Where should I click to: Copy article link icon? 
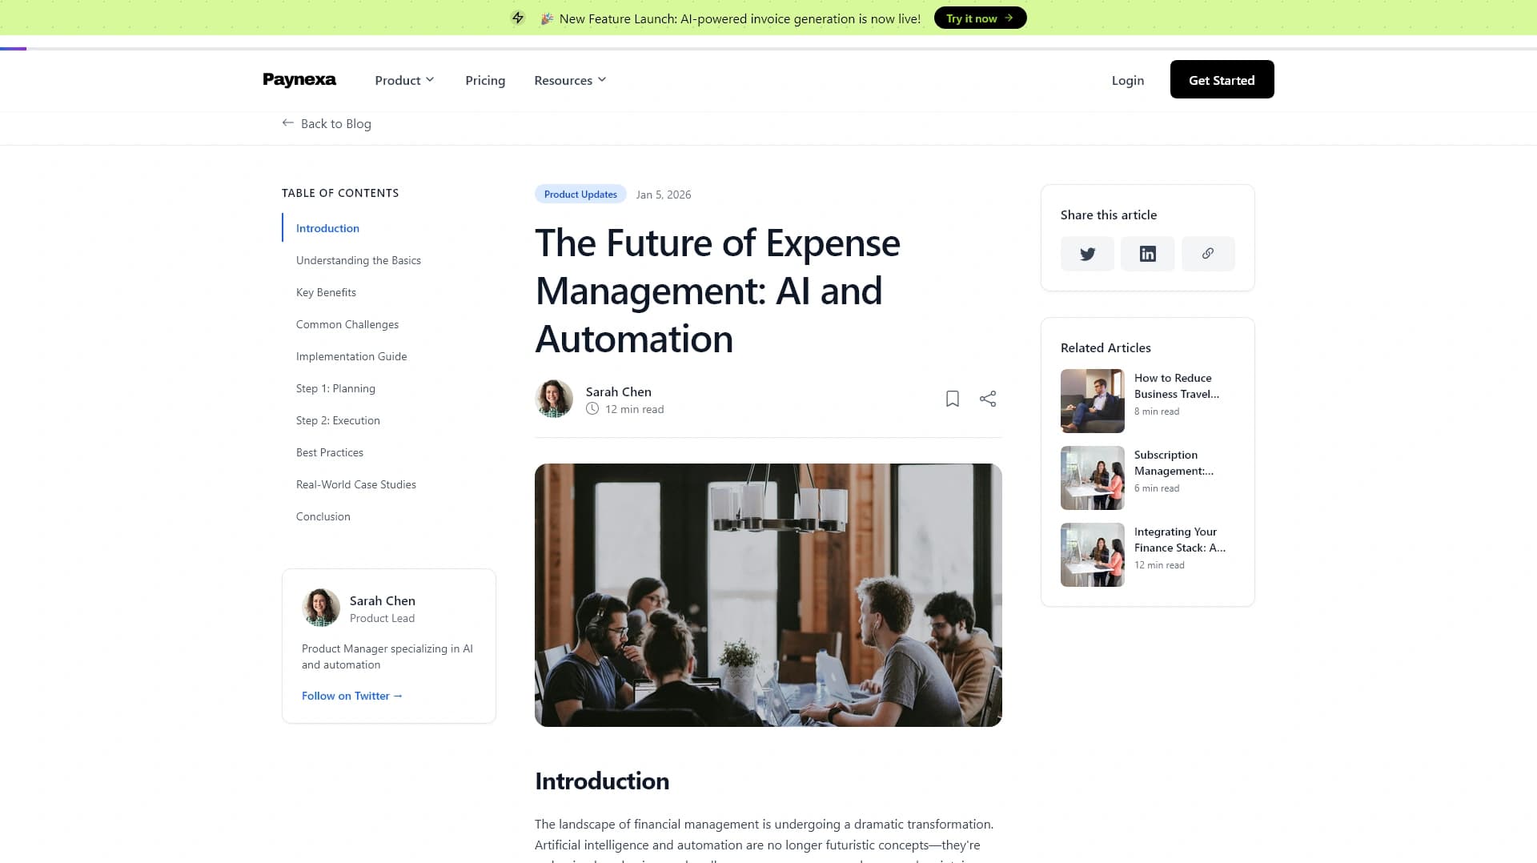1207,254
